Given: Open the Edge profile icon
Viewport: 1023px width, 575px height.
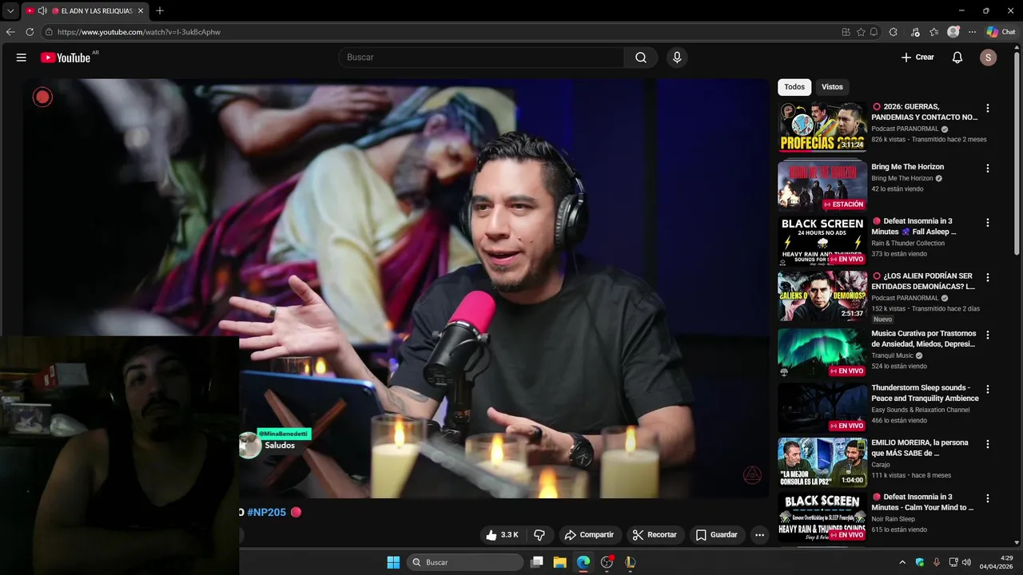Looking at the screenshot, I should pyautogui.click(x=953, y=32).
